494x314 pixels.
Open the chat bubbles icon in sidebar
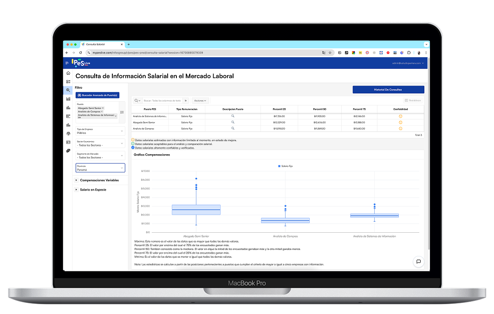click(x=68, y=150)
